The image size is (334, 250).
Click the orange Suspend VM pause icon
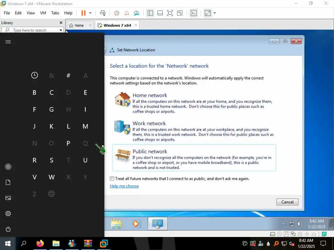point(83,13)
